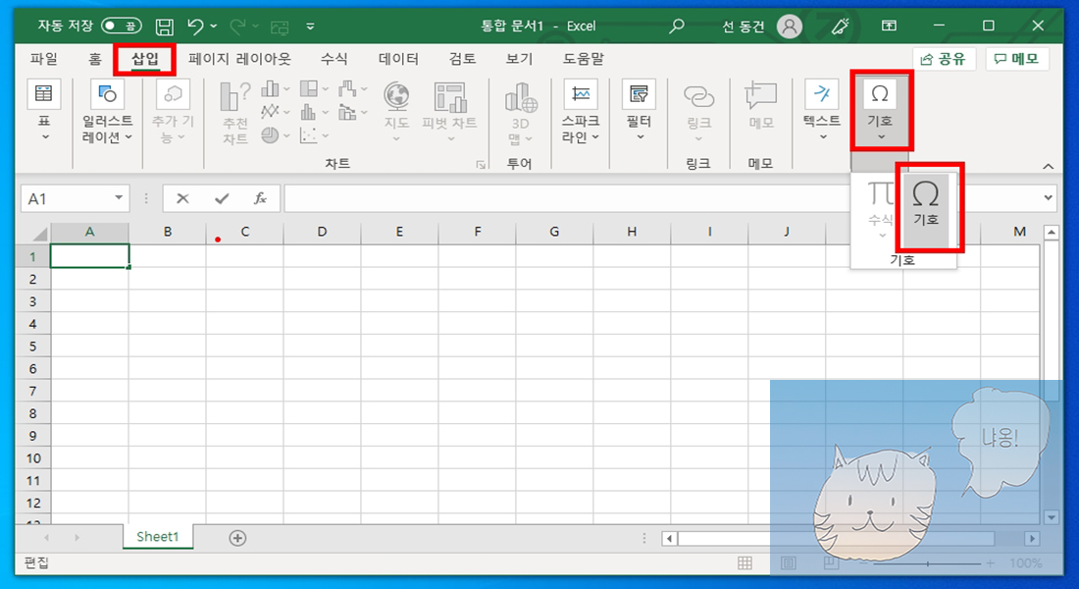Open the 데이터 ribbon tab
This screenshot has width=1079, height=589.
coord(398,59)
